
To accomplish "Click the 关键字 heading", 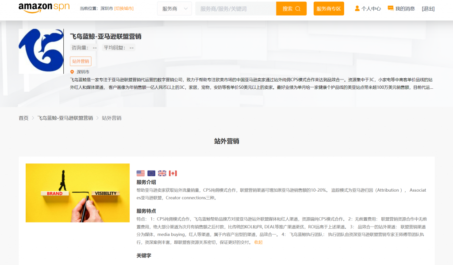I will pos(144,255).
